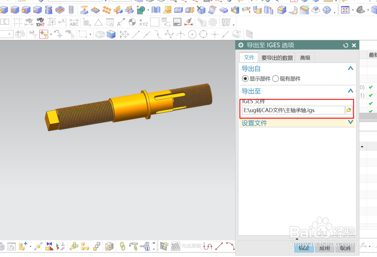
Task: Collapse the 导出至 section
Action: (x=351, y=91)
